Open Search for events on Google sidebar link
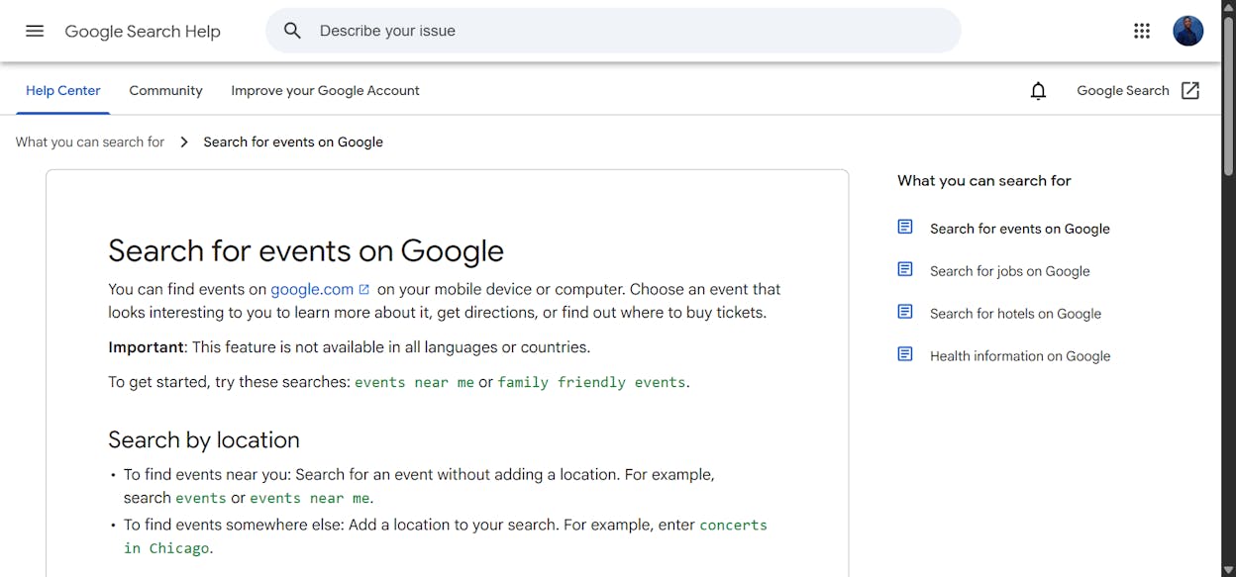Screen dimensions: 1236x577 [x=1020, y=229]
